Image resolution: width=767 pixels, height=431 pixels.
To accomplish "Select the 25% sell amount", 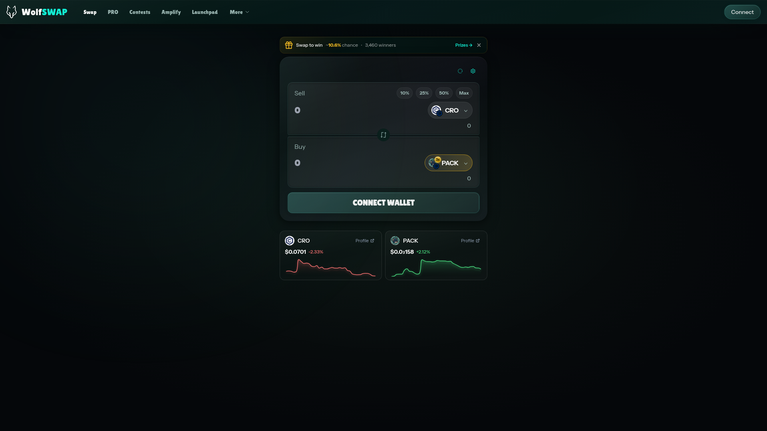I will tap(424, 93).
